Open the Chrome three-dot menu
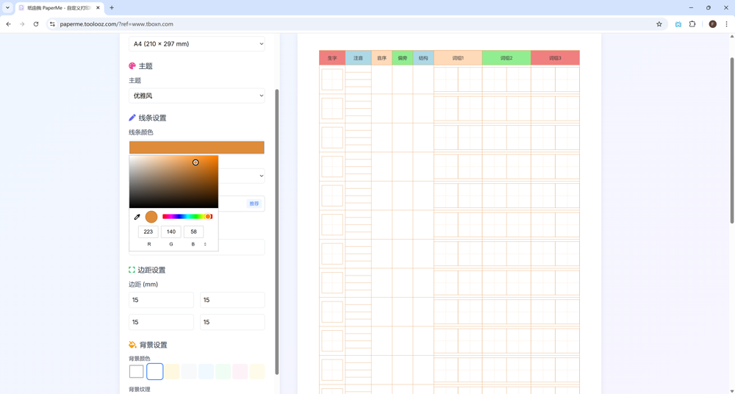 pos(726,24)
